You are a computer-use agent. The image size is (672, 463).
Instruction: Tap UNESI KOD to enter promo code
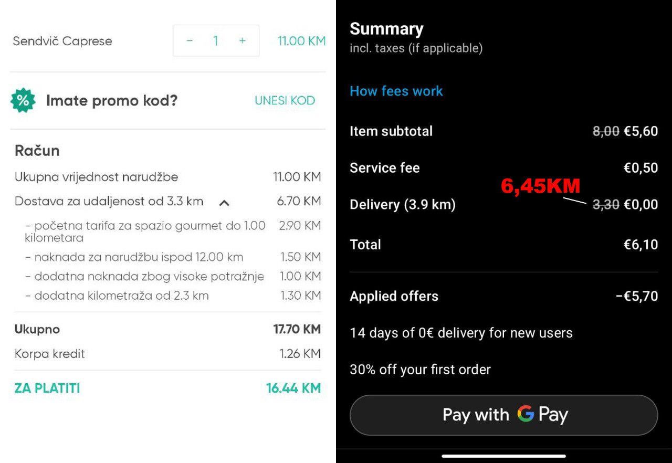click(x=285, y=101)
